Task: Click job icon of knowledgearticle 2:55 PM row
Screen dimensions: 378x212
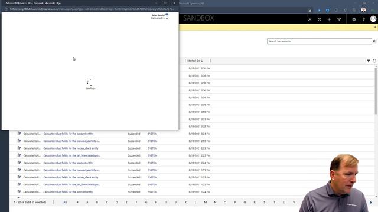Action: coord(19,141)
